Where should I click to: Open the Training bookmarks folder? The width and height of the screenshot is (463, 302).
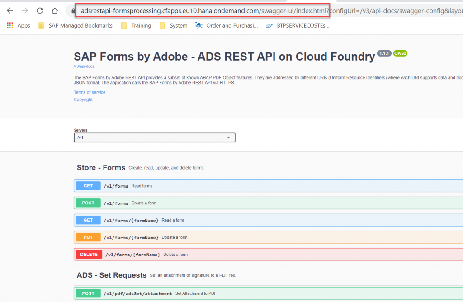tap(136, 26)
